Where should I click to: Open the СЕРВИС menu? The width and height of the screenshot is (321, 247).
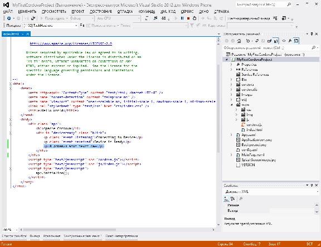pyautogui.click(x=187, y=12)
